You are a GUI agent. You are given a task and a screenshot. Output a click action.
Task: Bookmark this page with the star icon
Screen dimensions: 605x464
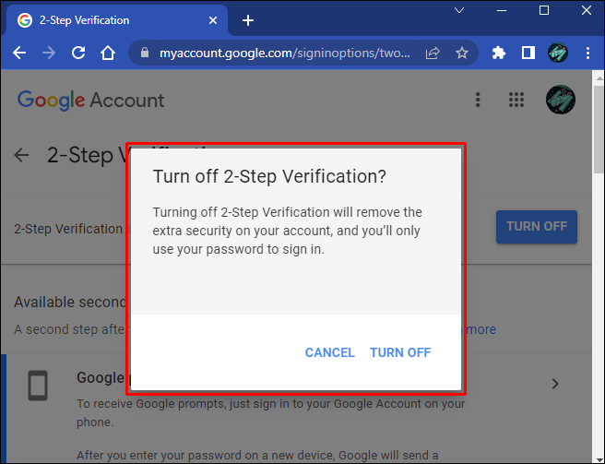tap(462, 54)
